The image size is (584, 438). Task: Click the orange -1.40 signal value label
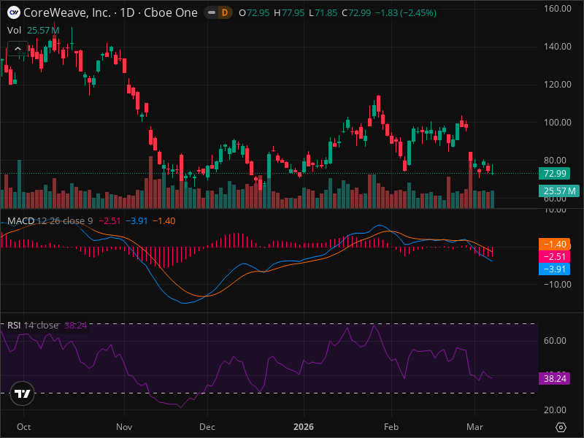pyautogui.click(x=554, y=245)
